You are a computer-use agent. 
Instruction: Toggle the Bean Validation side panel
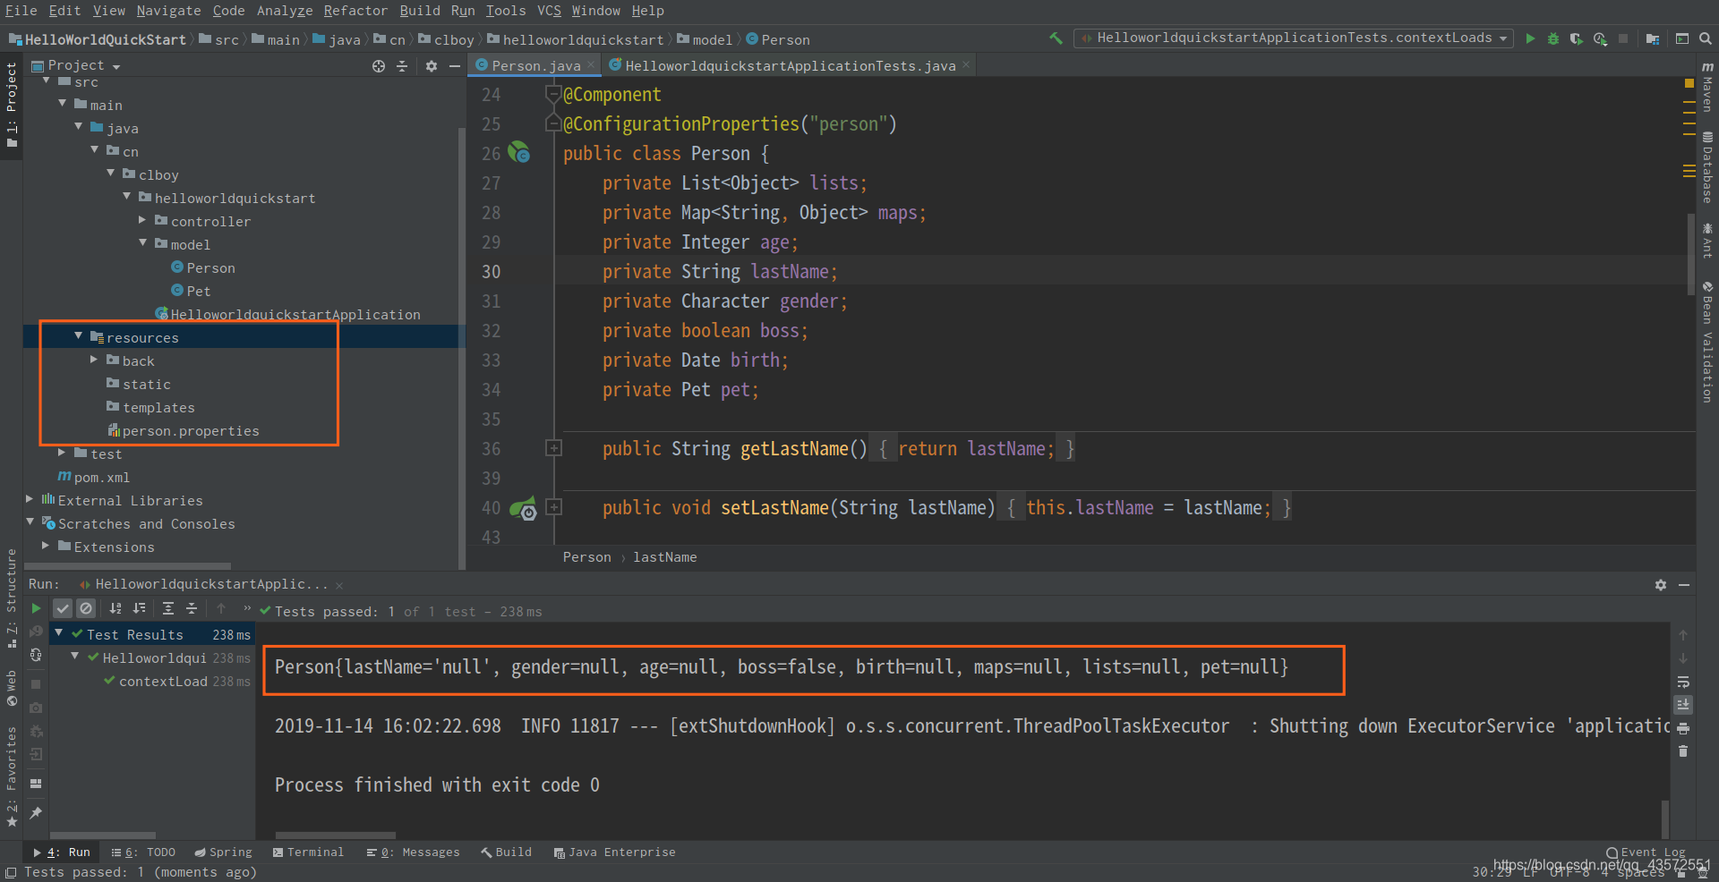1707,342
